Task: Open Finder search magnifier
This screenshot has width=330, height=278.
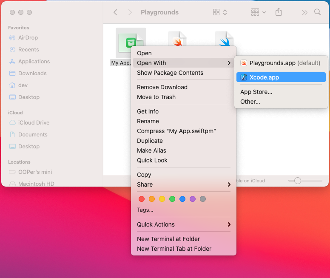Action: (317, 12)
